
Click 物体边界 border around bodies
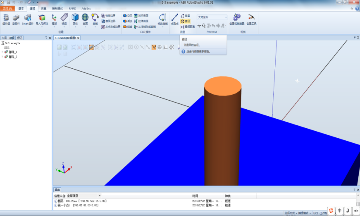click(x=108, y=16)
